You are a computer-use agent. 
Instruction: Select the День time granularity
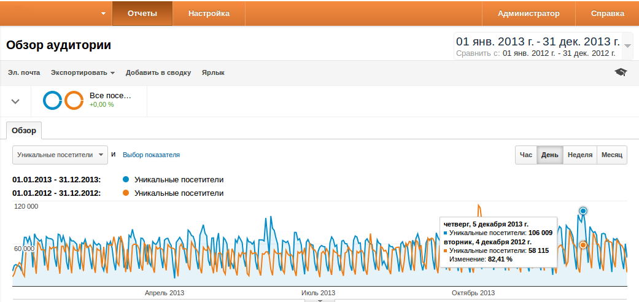549,155
